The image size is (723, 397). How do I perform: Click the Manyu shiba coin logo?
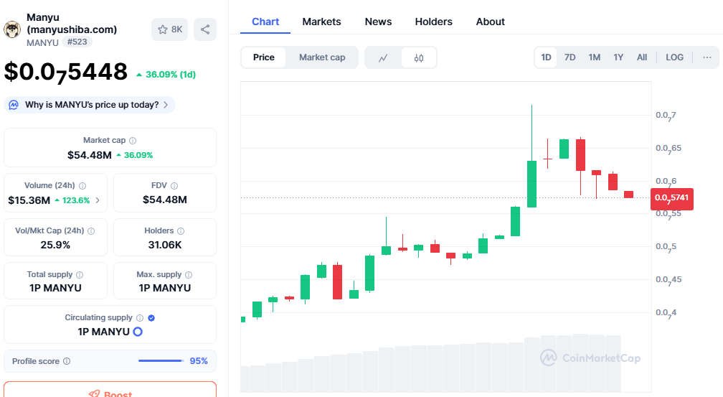(12, 29)
